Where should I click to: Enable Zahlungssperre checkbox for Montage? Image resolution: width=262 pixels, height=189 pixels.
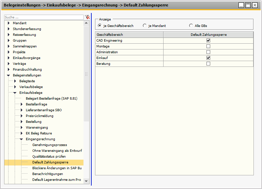coord(209,46)
